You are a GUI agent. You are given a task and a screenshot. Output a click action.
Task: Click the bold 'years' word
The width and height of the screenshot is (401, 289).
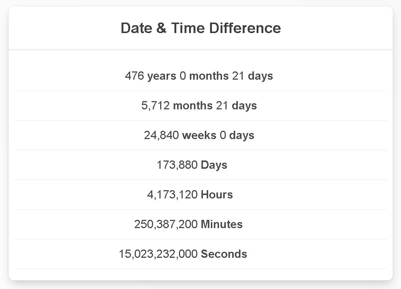[162, 76]
